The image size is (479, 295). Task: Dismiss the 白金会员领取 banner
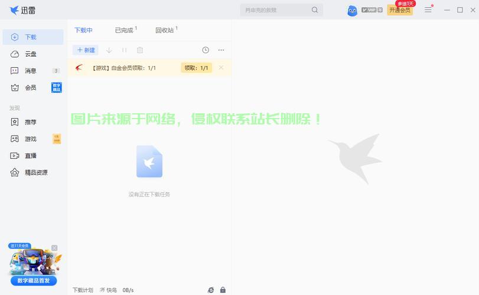221,68
